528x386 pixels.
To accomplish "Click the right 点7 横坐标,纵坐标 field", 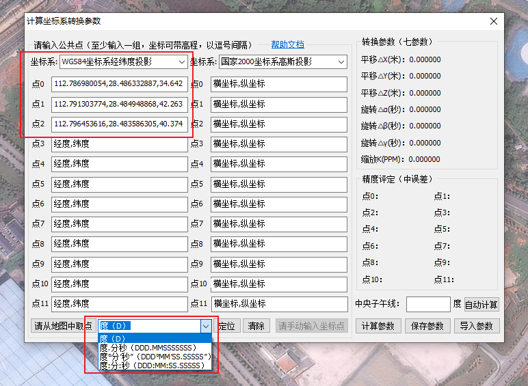I will 279,224.
